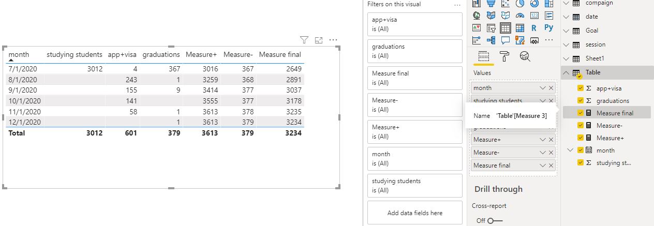Choose the Card visualization icon
Screen dimensions: 654x226
pos(534,16)
